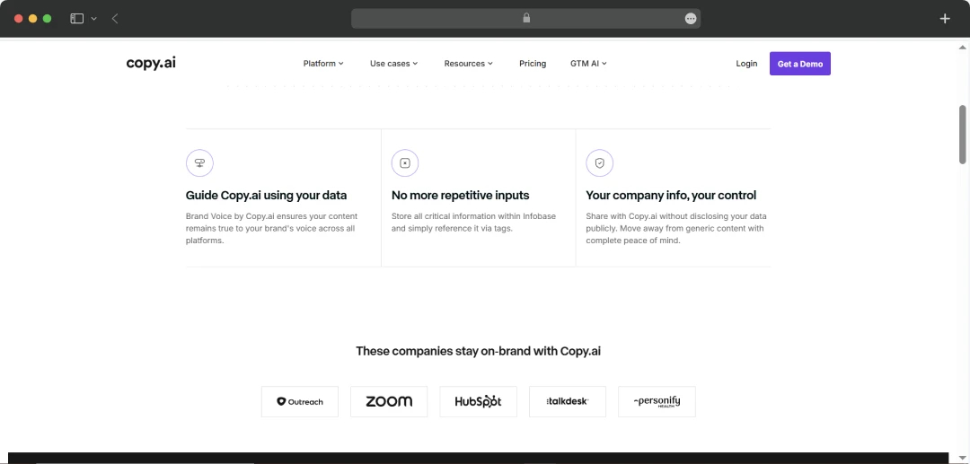Click the shield checkmark control icon

599,163
